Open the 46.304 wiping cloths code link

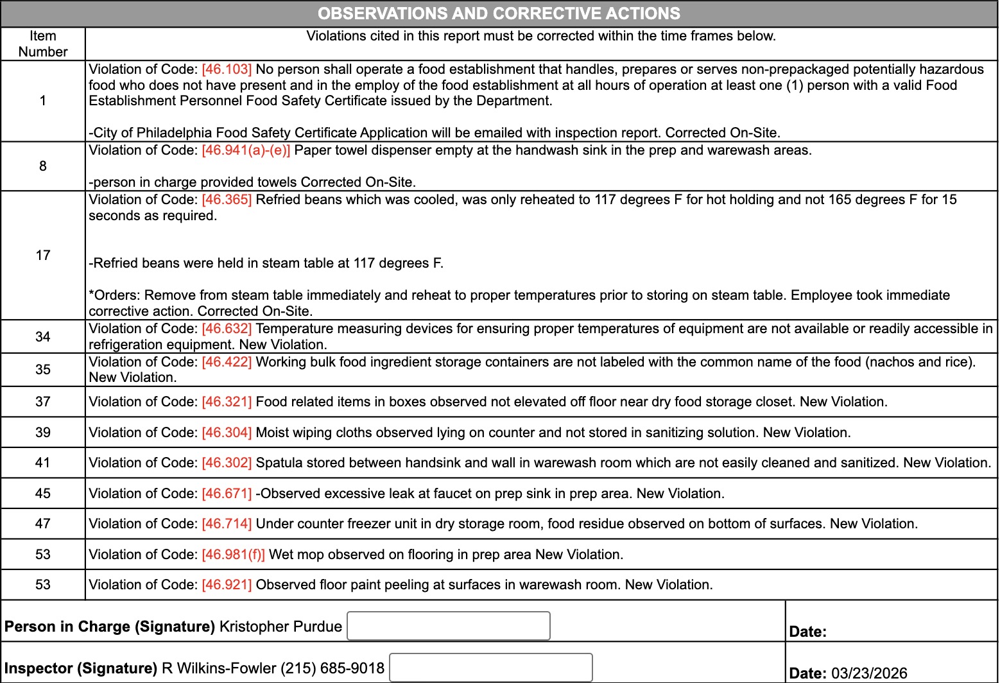tap(227, 433)
